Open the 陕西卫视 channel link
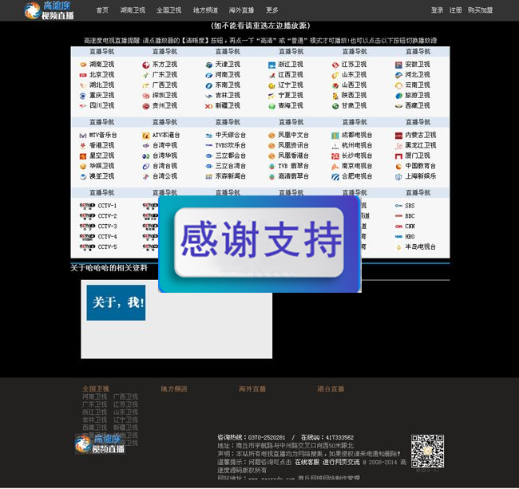Image resolution: width=519 pixels, height=489 pixels. [355, 96]
